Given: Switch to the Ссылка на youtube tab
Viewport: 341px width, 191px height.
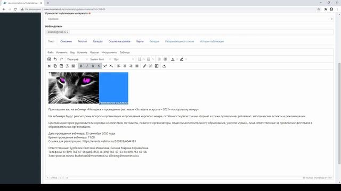Looking at the screenshot, I should (x=119, y=41).
